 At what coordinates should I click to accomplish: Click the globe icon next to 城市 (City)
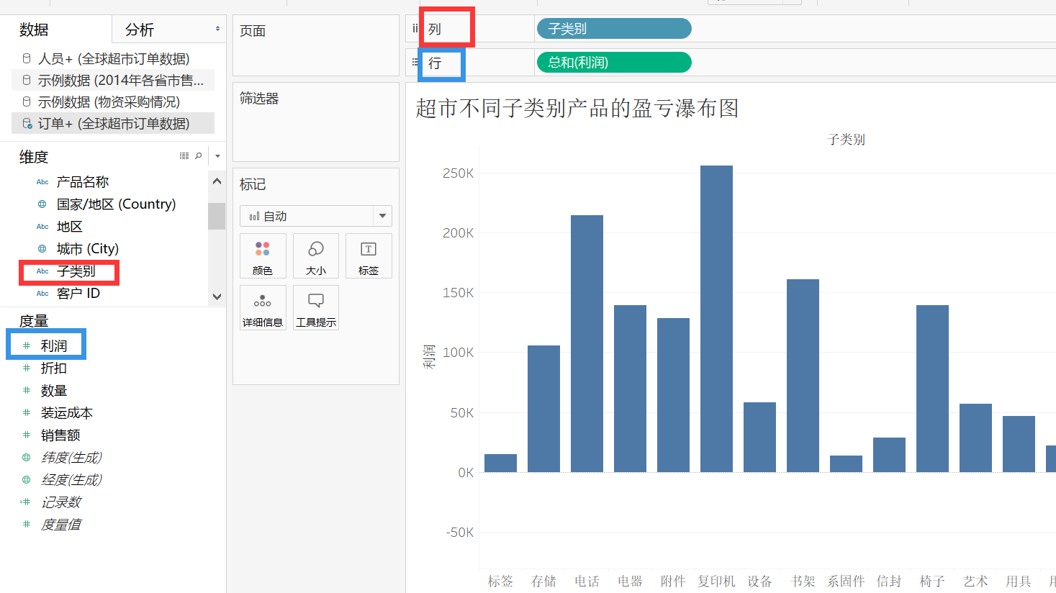(42, 249)
